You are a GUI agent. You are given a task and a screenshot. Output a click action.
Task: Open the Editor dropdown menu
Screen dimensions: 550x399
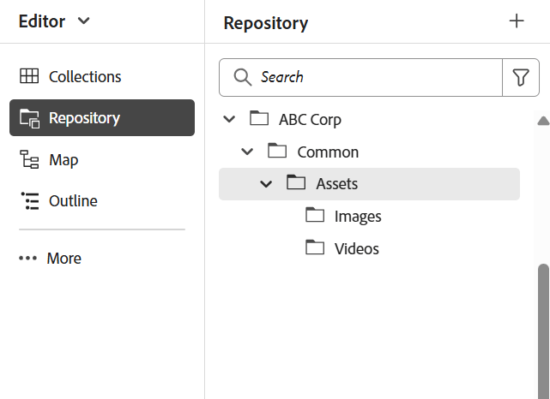pyautogui.click(x=55, y=21)
